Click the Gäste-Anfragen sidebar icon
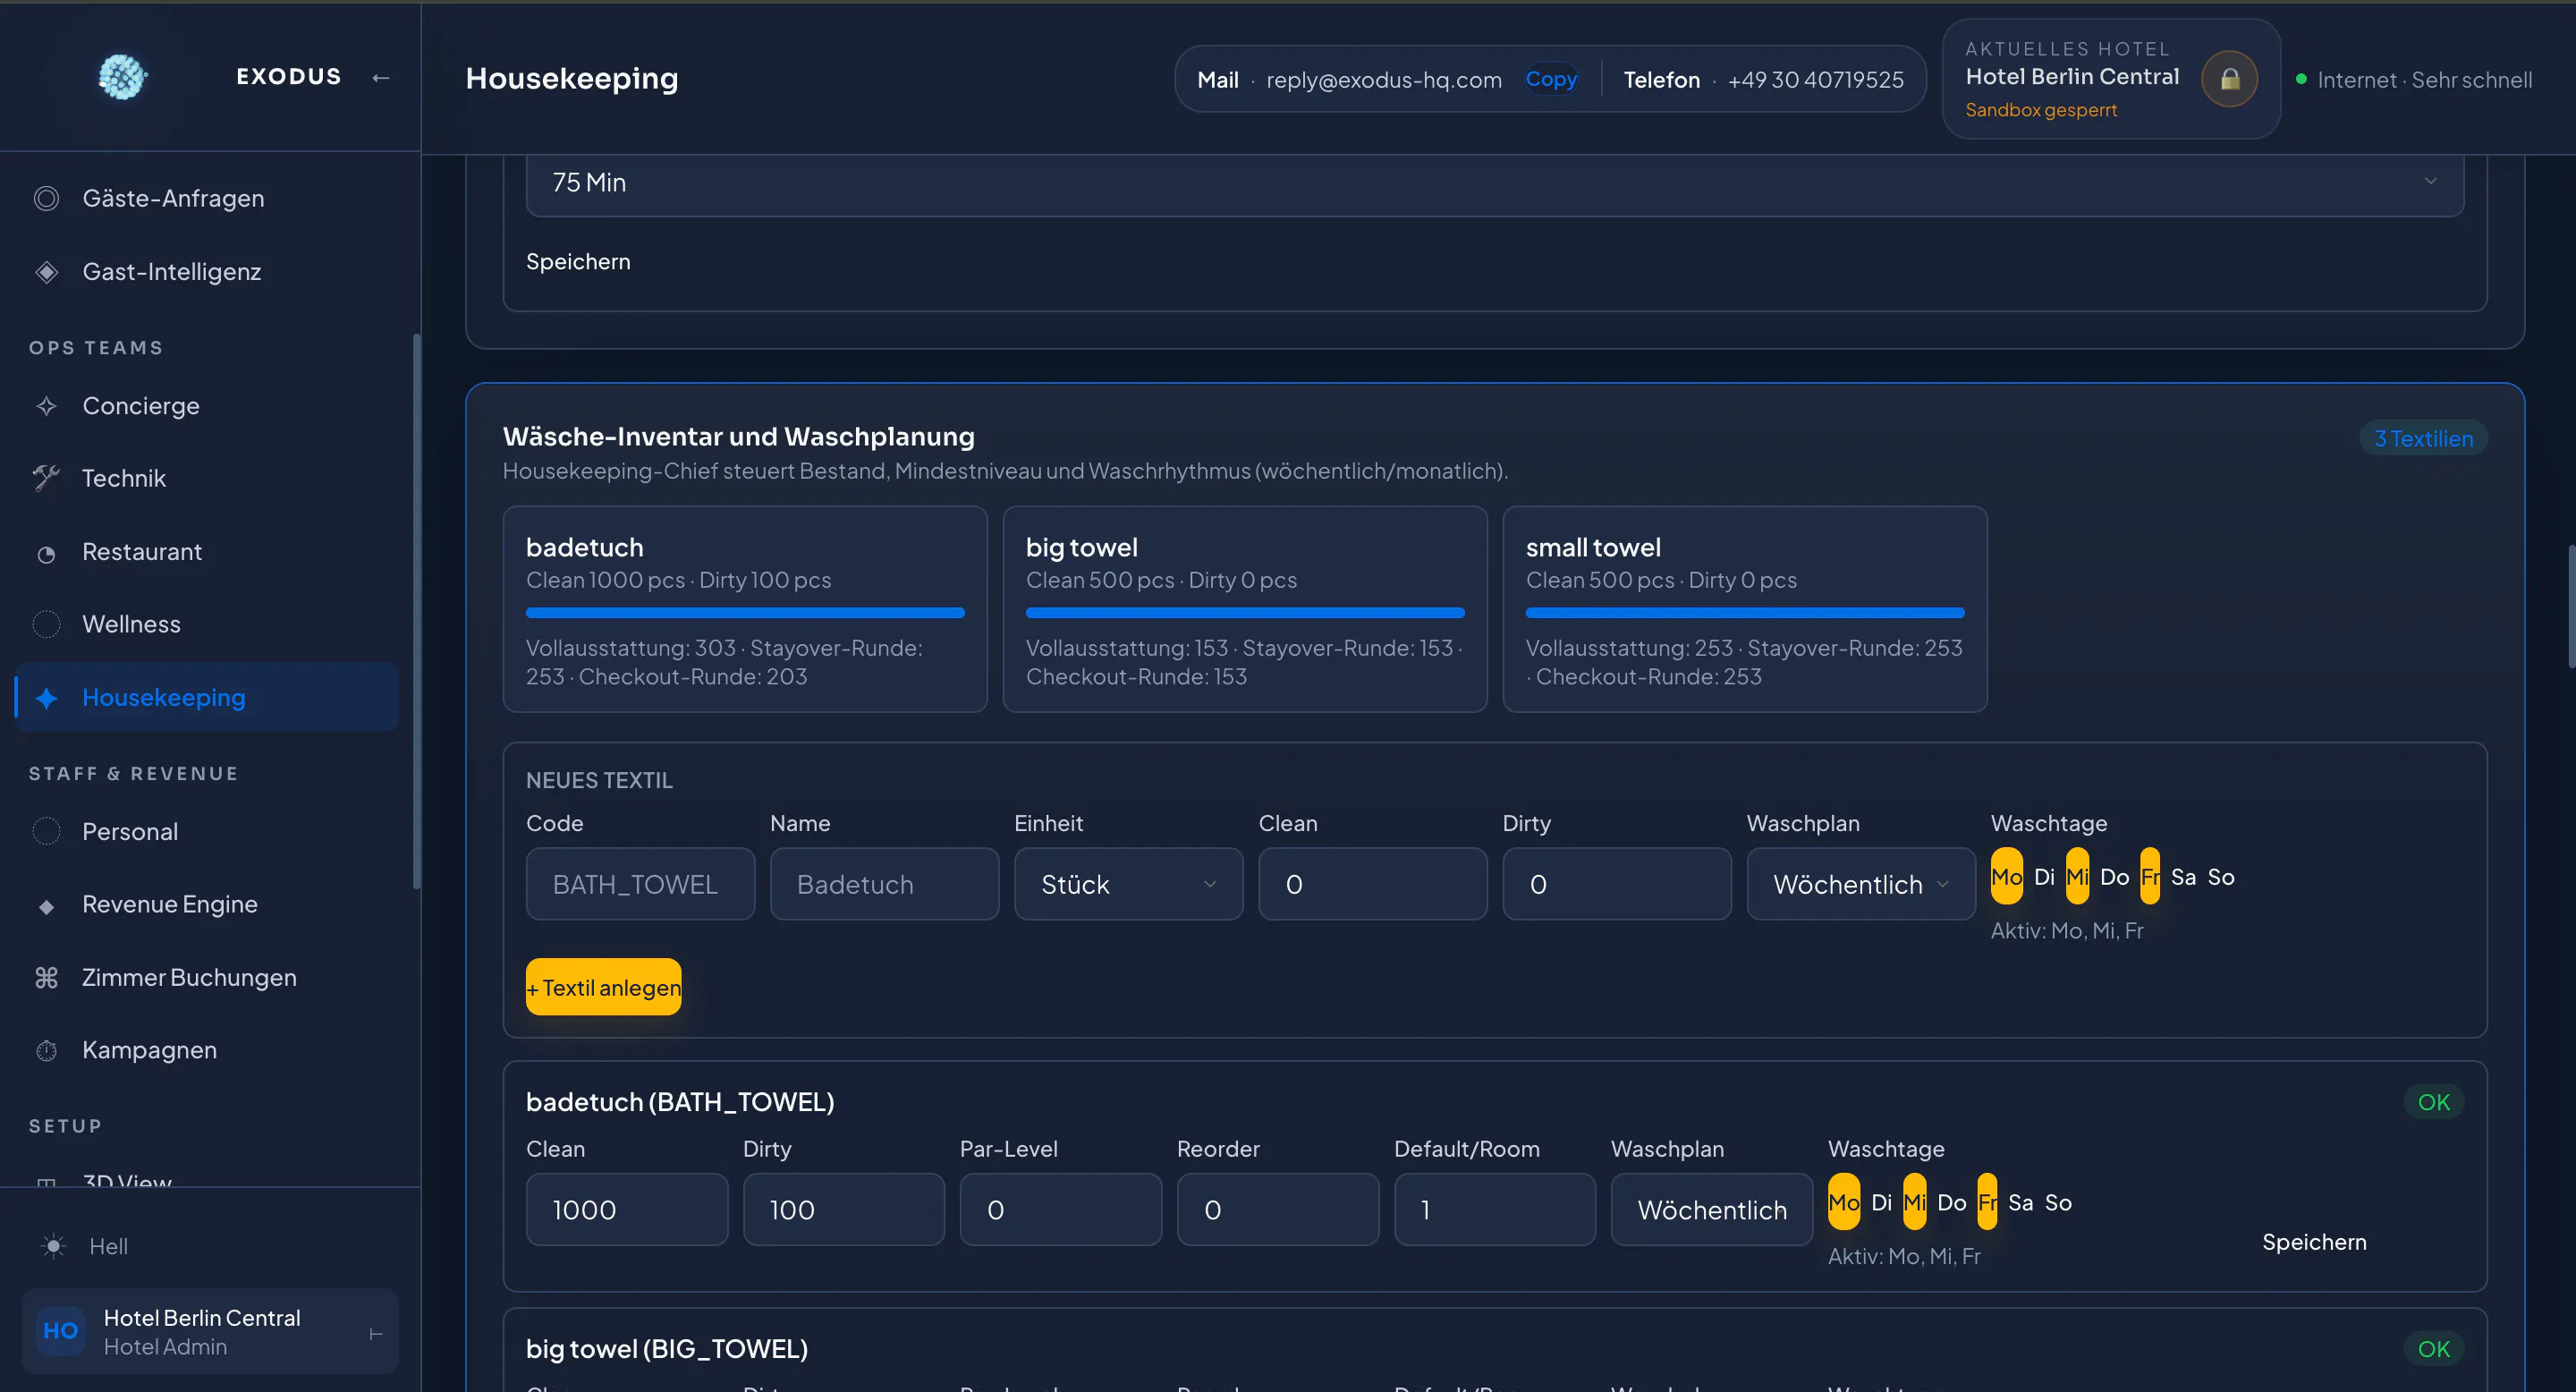 pyautogui.click(x=46, y=198)
